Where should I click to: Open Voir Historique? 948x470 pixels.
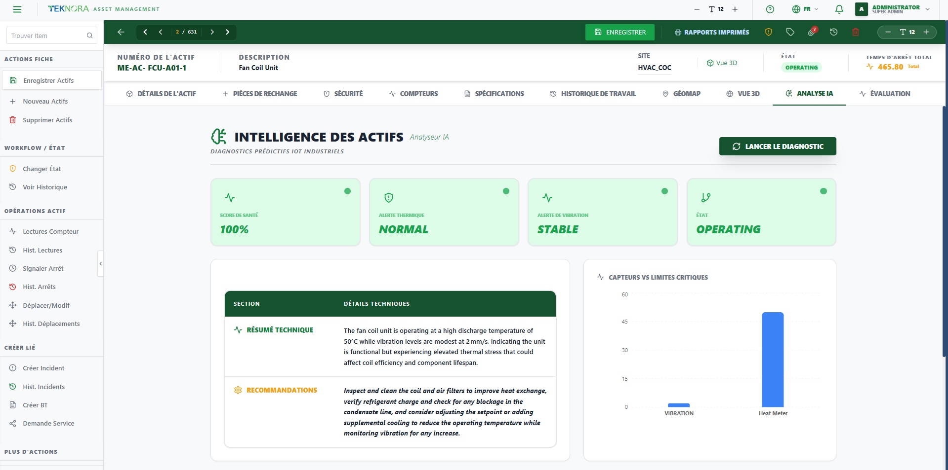coord(45,187)
